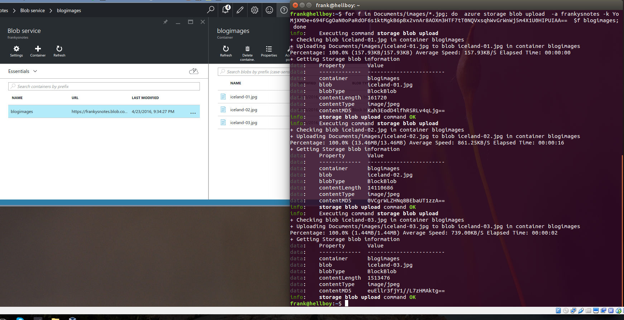Click the Blob service blade title
Image resolution: width=624 pixels, height=320 pixels.
coord(24,31)
